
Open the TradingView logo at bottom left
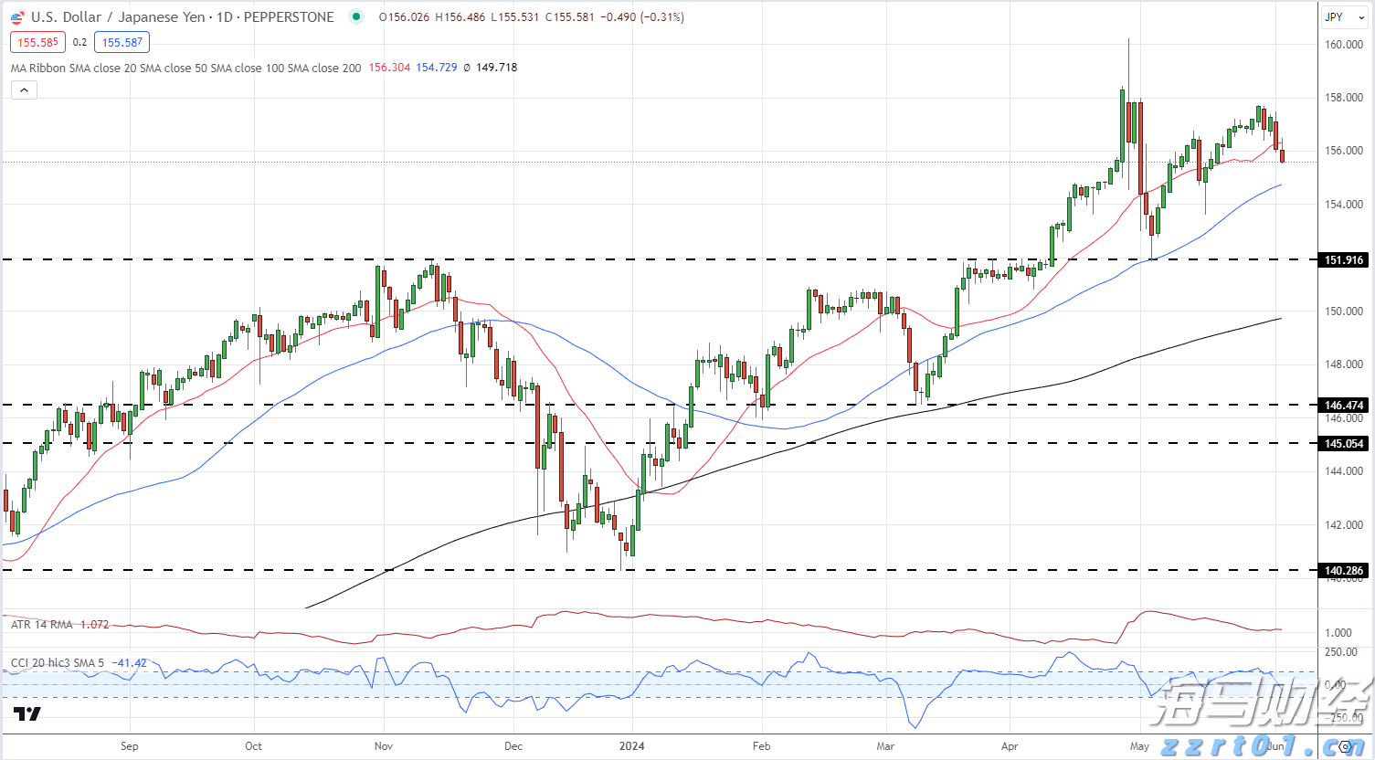27,713
